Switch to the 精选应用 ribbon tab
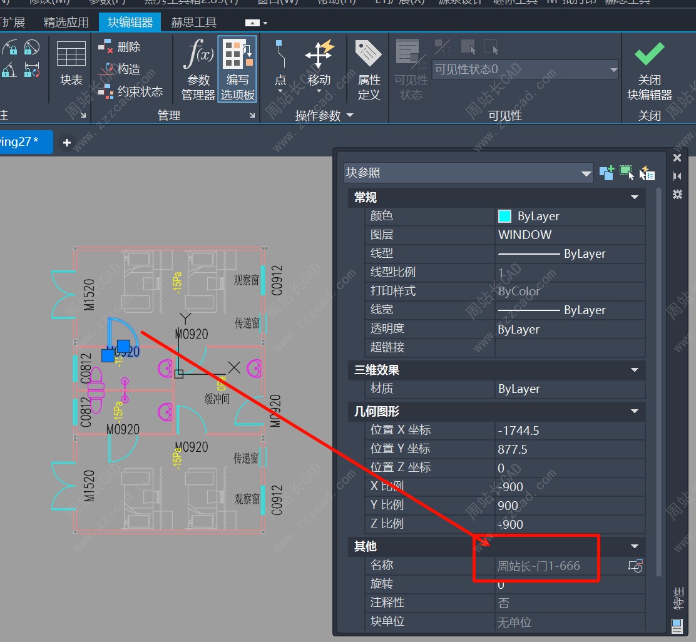 pos(66,23)
